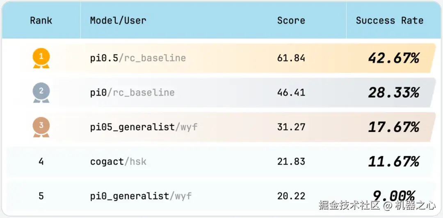Viewport: 443px width, 218px height.
Task: Click the silver second-place medal icon
Action: pyautogui.click(x=41, y=92)
